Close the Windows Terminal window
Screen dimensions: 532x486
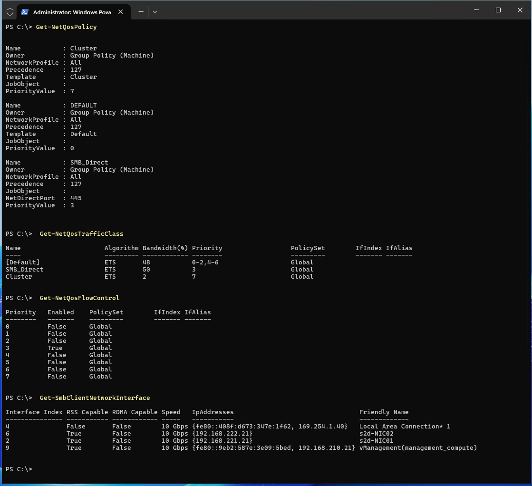click(520, 10)
